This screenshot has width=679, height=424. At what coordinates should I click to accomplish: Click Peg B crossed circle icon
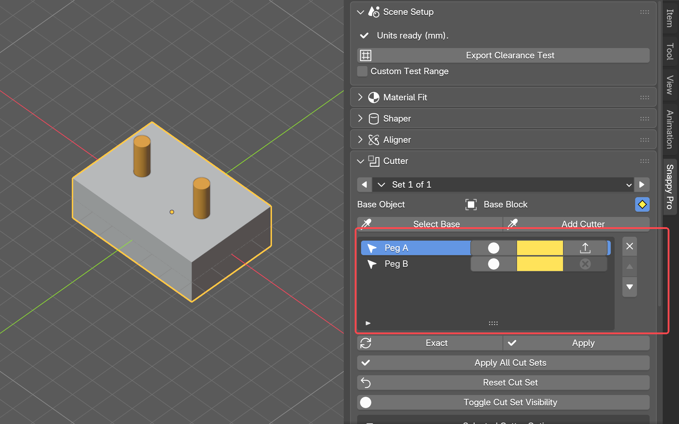585,264
